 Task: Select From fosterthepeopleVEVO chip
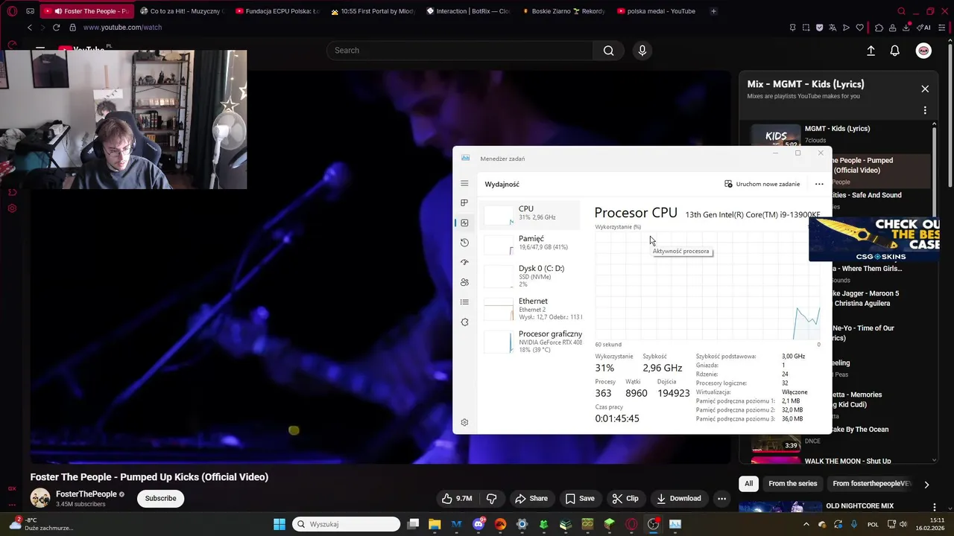point(871,484)
